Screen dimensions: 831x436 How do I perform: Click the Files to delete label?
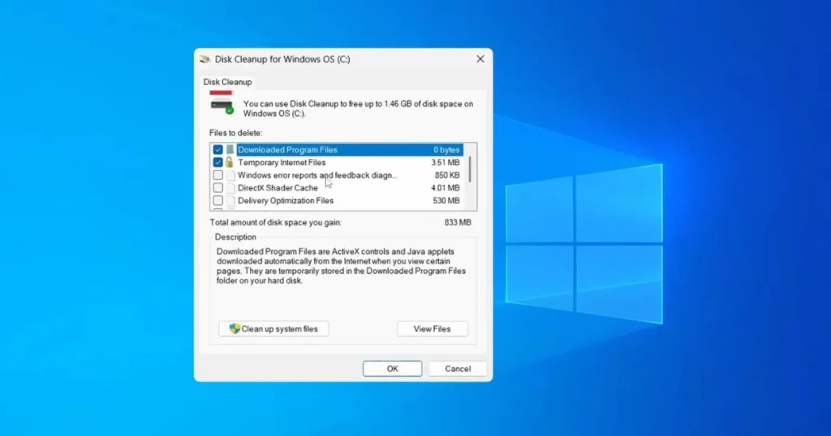(x=235, y=133)
